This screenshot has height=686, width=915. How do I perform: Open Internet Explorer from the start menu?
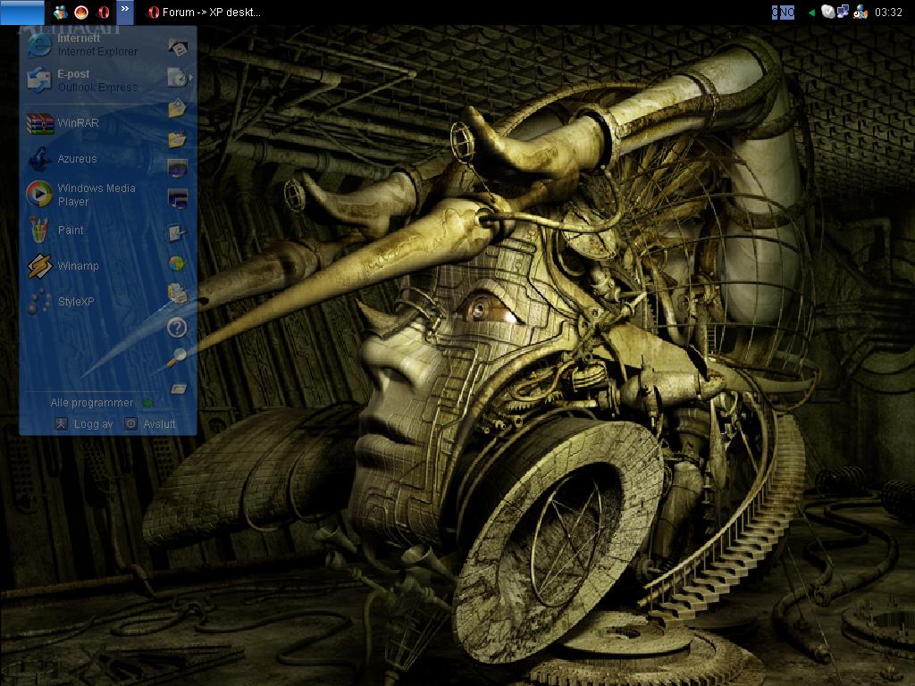point(83,45)
